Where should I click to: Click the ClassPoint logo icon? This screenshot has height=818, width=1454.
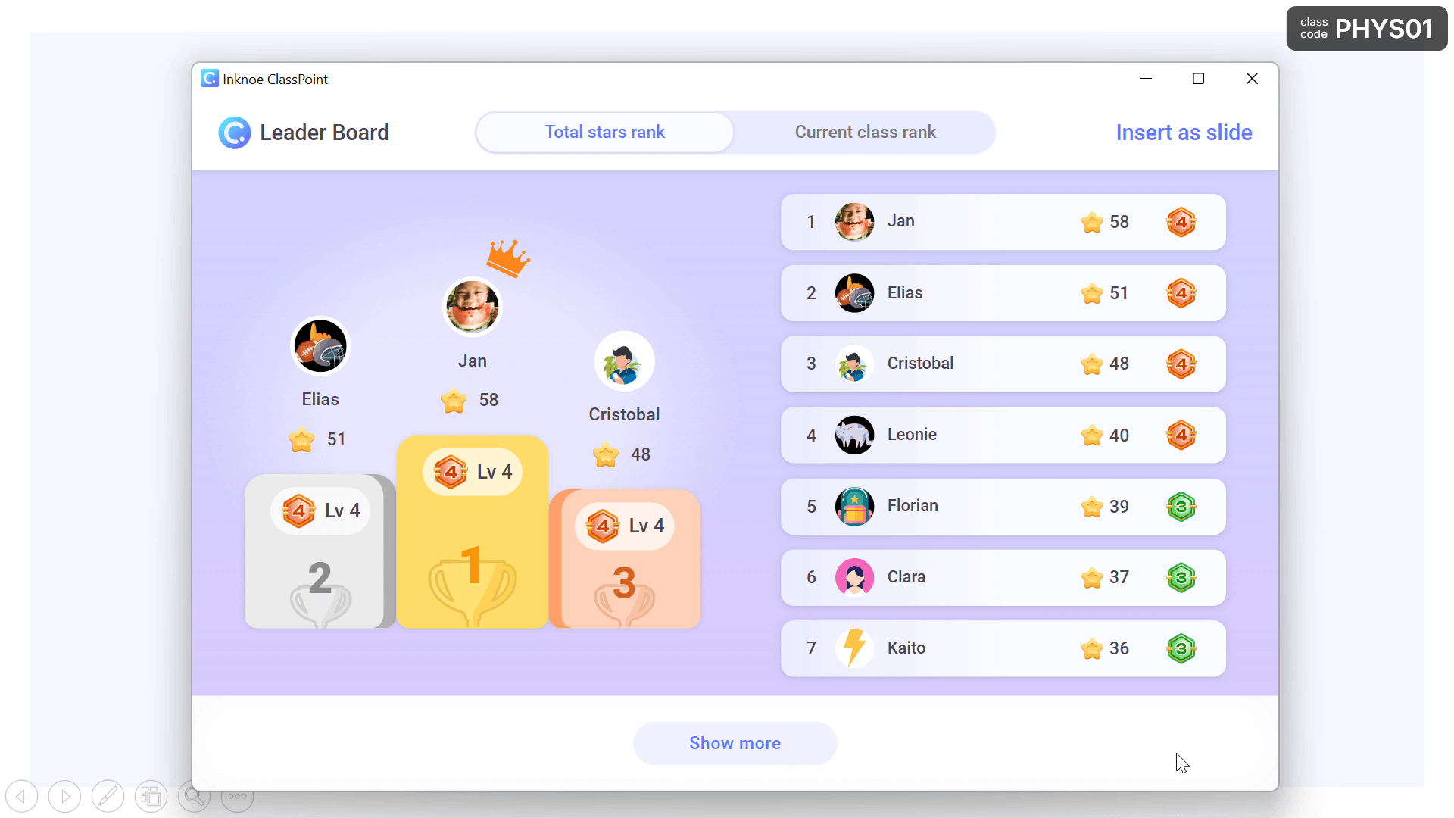(x=209, y=78)
